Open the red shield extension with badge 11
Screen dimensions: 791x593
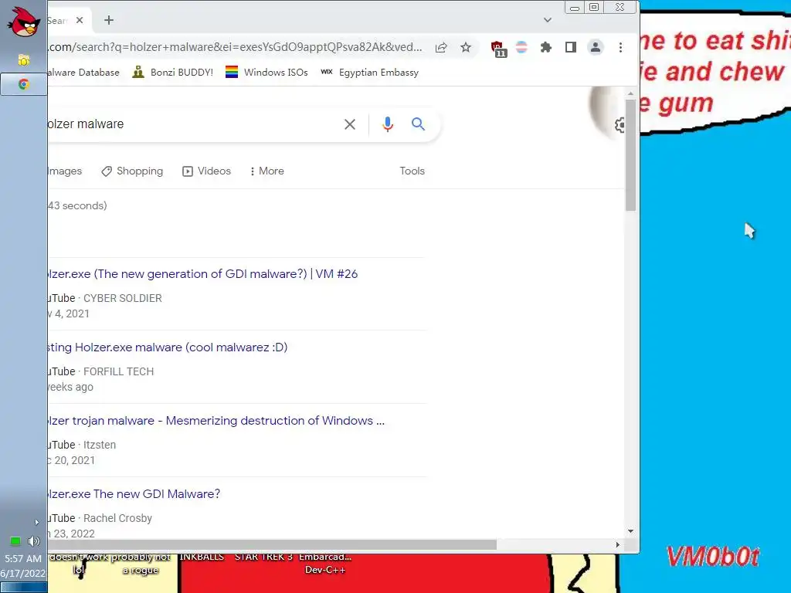pyautogui.click(x=498, y=49)
